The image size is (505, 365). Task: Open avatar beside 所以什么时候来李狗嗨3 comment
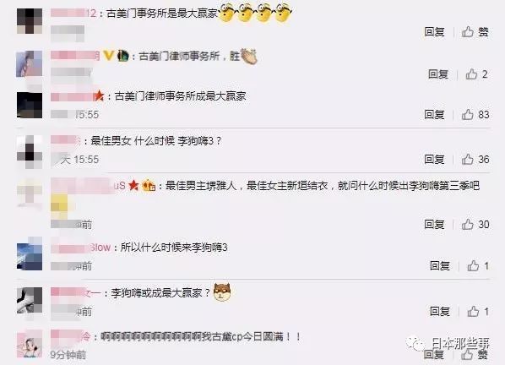point(30,257)
